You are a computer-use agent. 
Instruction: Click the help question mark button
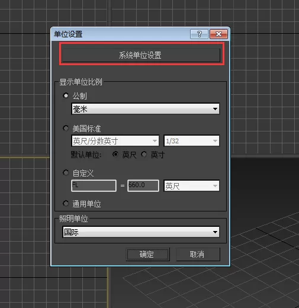[199, 34]
